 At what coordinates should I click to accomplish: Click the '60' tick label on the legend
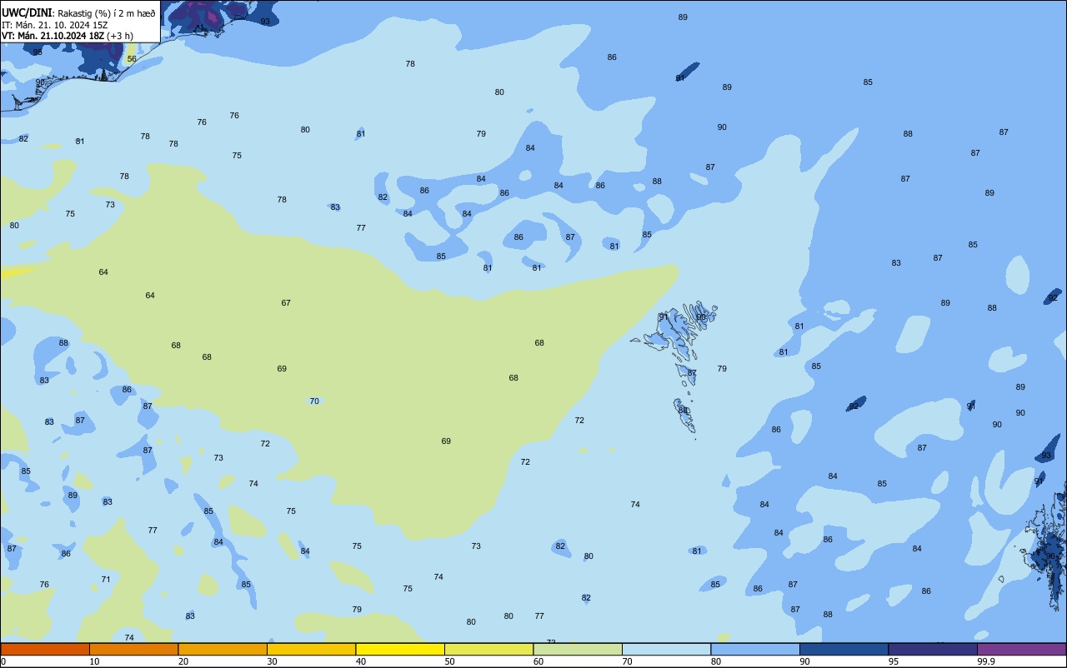click(x=539, y=661)
